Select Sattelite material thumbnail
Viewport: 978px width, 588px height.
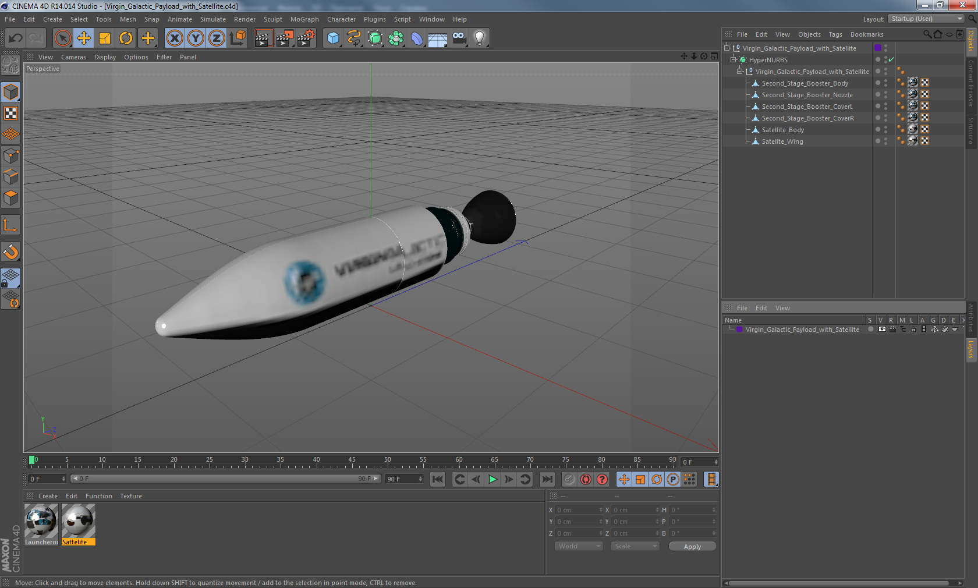[78, 521]
